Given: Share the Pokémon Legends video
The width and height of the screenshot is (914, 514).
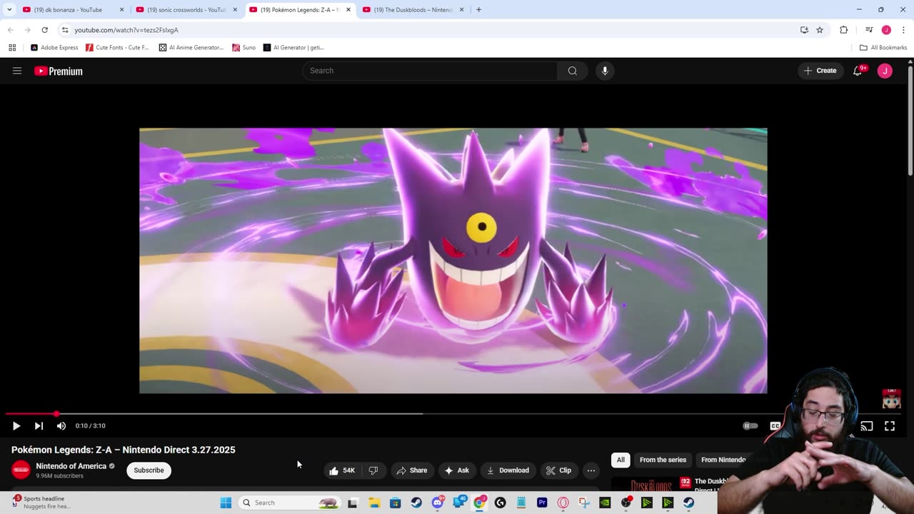Looking at the screenshot, I should (x=412, y=470).
